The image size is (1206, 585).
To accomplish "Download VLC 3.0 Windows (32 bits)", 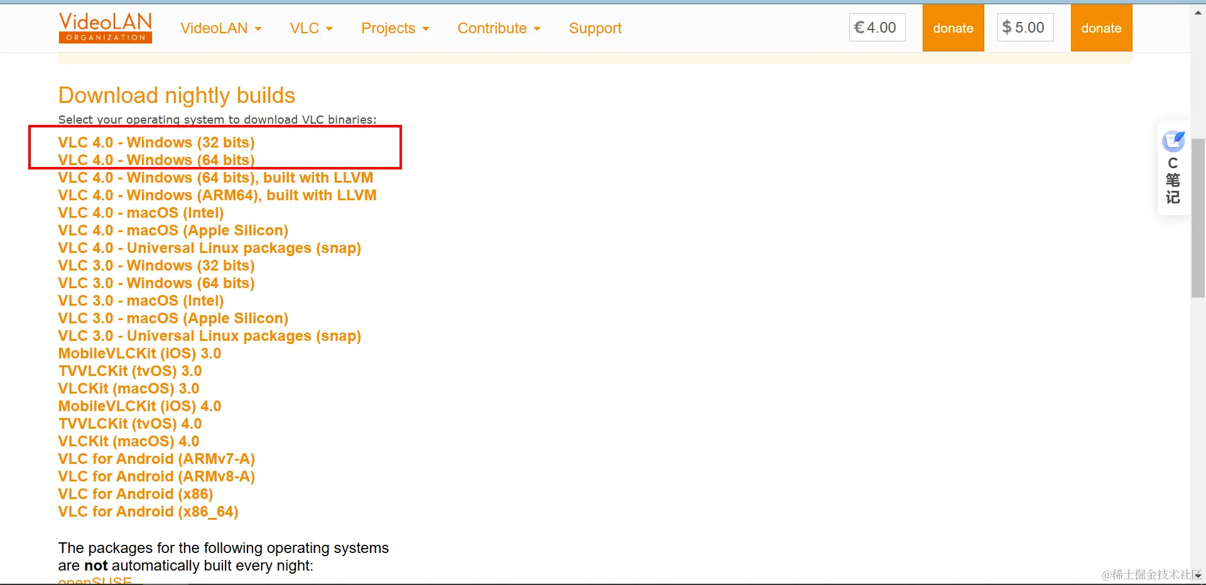I will coord(156,266).
